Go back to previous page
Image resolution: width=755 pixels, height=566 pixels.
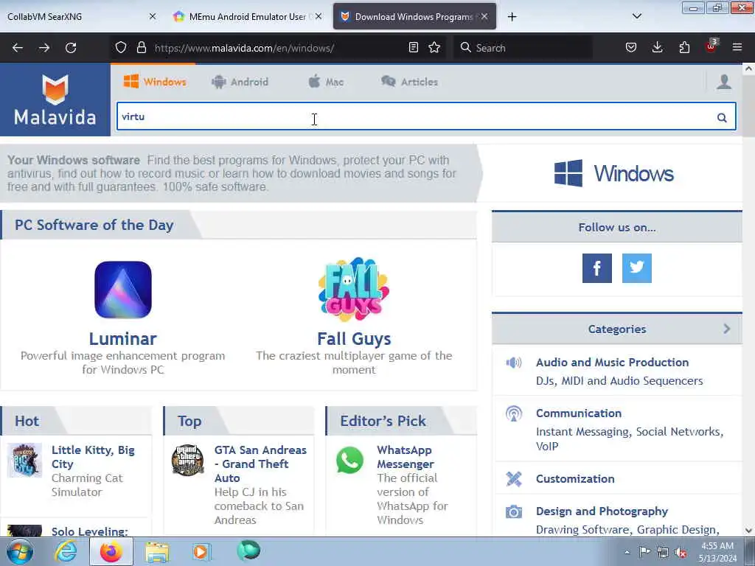[18, 48]
